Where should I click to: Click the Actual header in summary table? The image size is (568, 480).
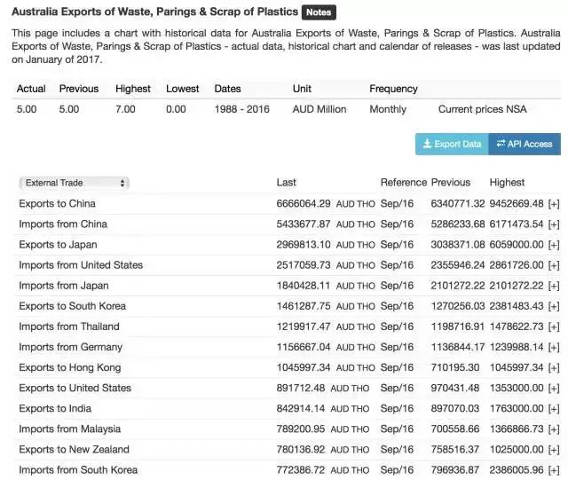pos(31,89)
